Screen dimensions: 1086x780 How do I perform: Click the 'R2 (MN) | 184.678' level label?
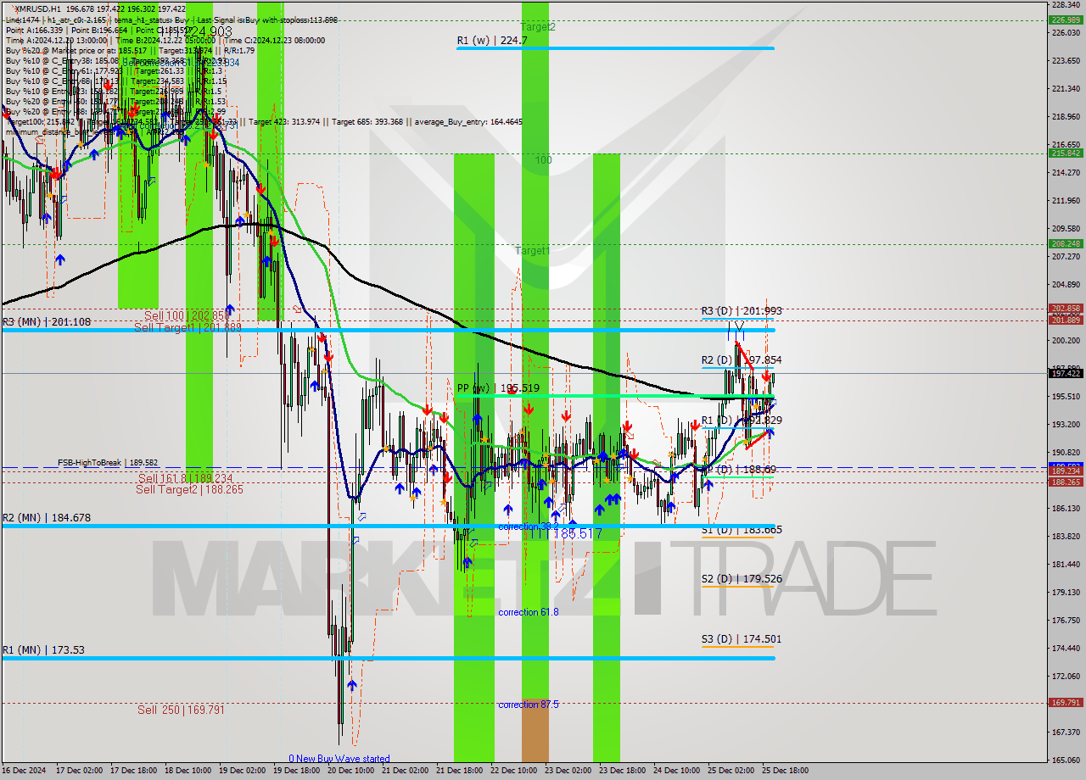click(46, 517)
